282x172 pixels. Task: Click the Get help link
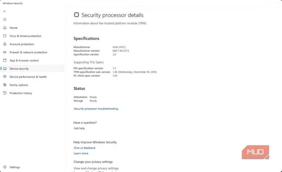coord(79,128)
